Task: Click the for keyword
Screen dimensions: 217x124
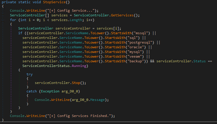Action: 13,20
